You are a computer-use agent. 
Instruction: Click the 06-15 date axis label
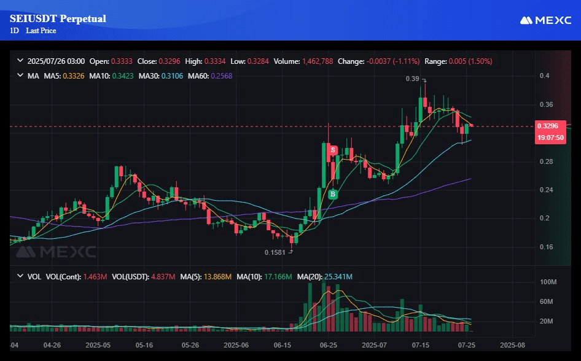click(x=283, y=345)
